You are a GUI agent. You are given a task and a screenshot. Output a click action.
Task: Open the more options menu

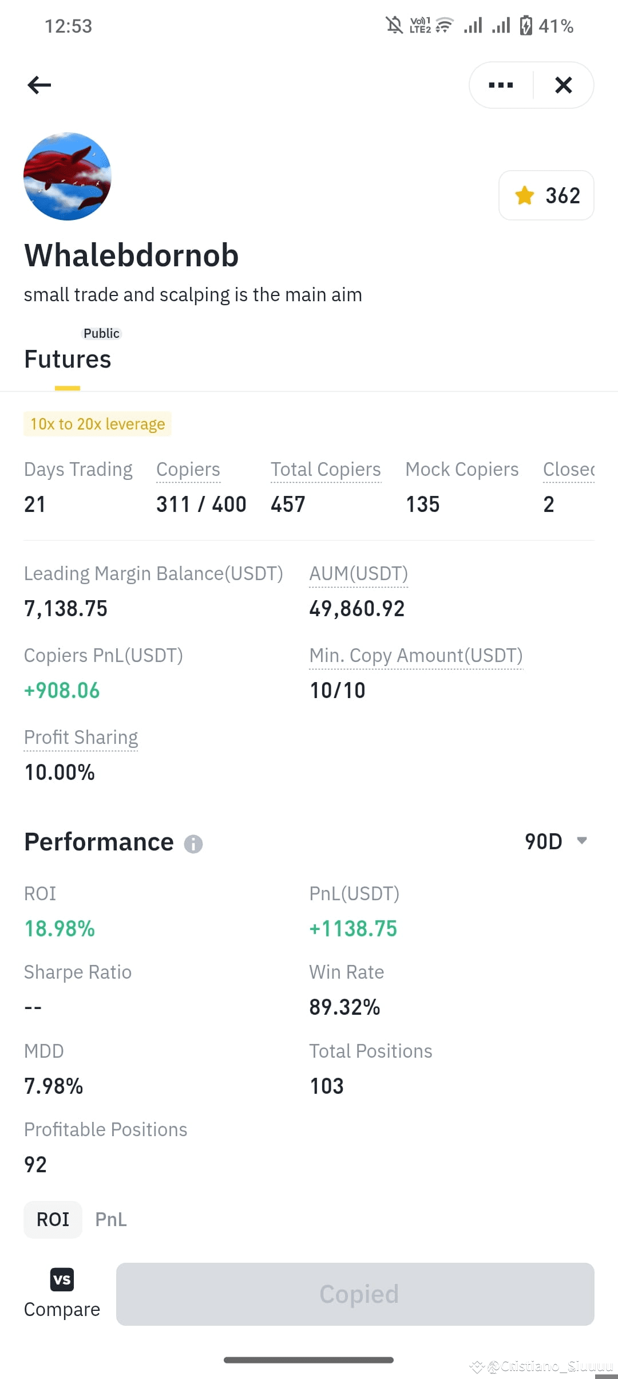(500, 85)
